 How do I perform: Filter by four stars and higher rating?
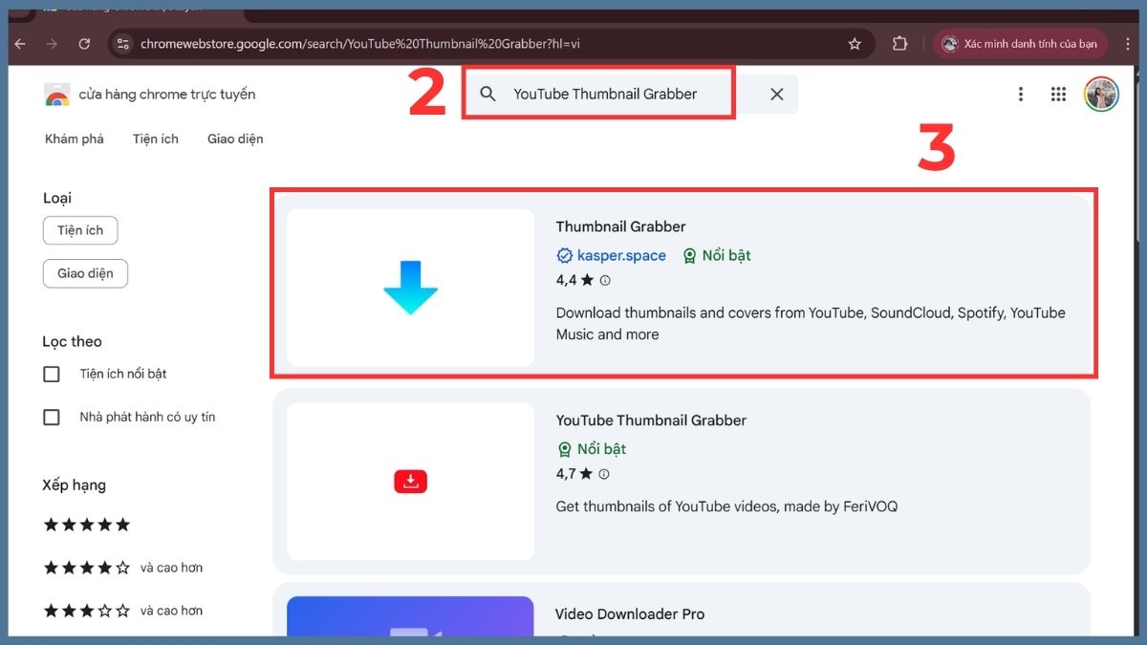[x=86, y=567]
